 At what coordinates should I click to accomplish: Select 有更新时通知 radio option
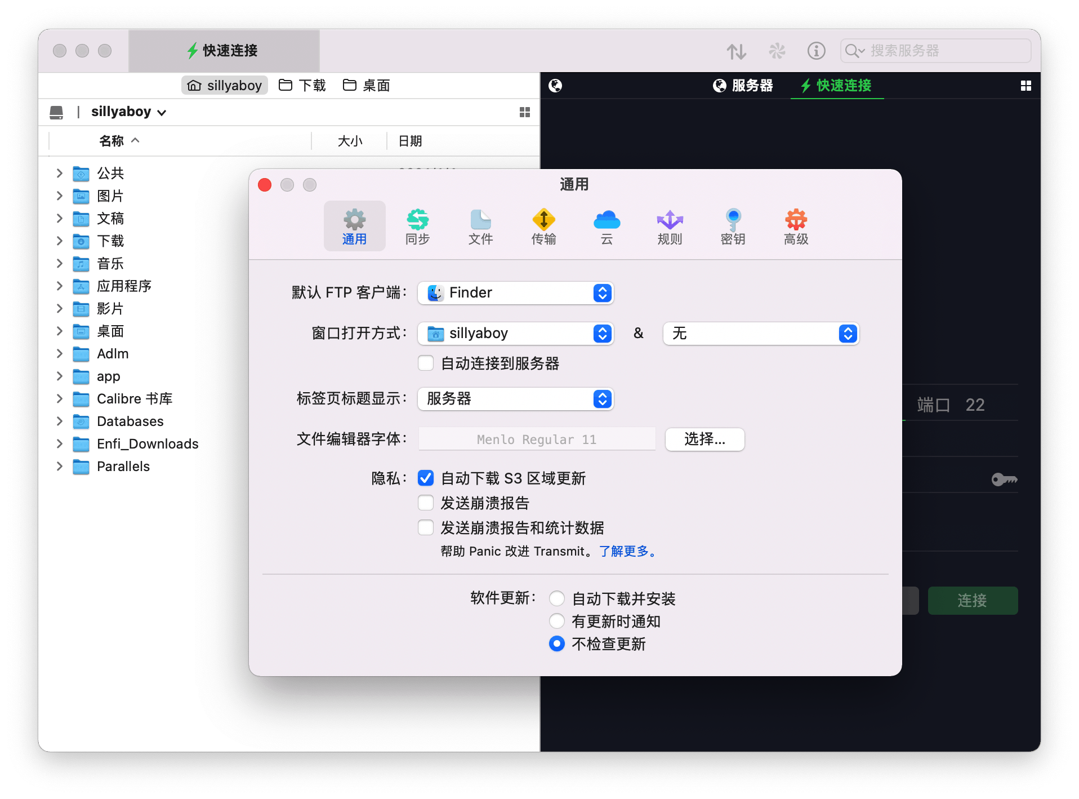tap(557, 622)
